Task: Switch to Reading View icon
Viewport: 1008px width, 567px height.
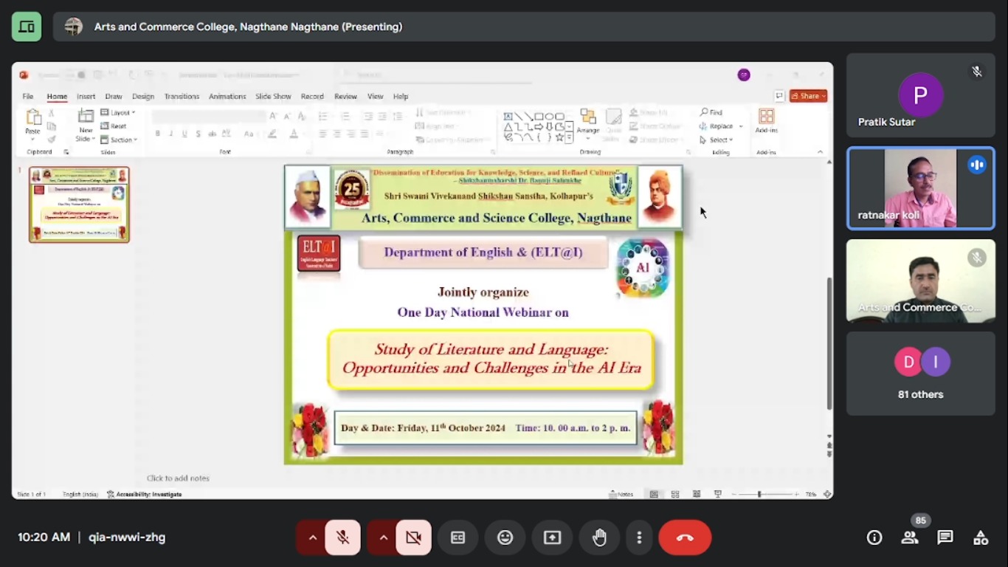Action: 697,494
